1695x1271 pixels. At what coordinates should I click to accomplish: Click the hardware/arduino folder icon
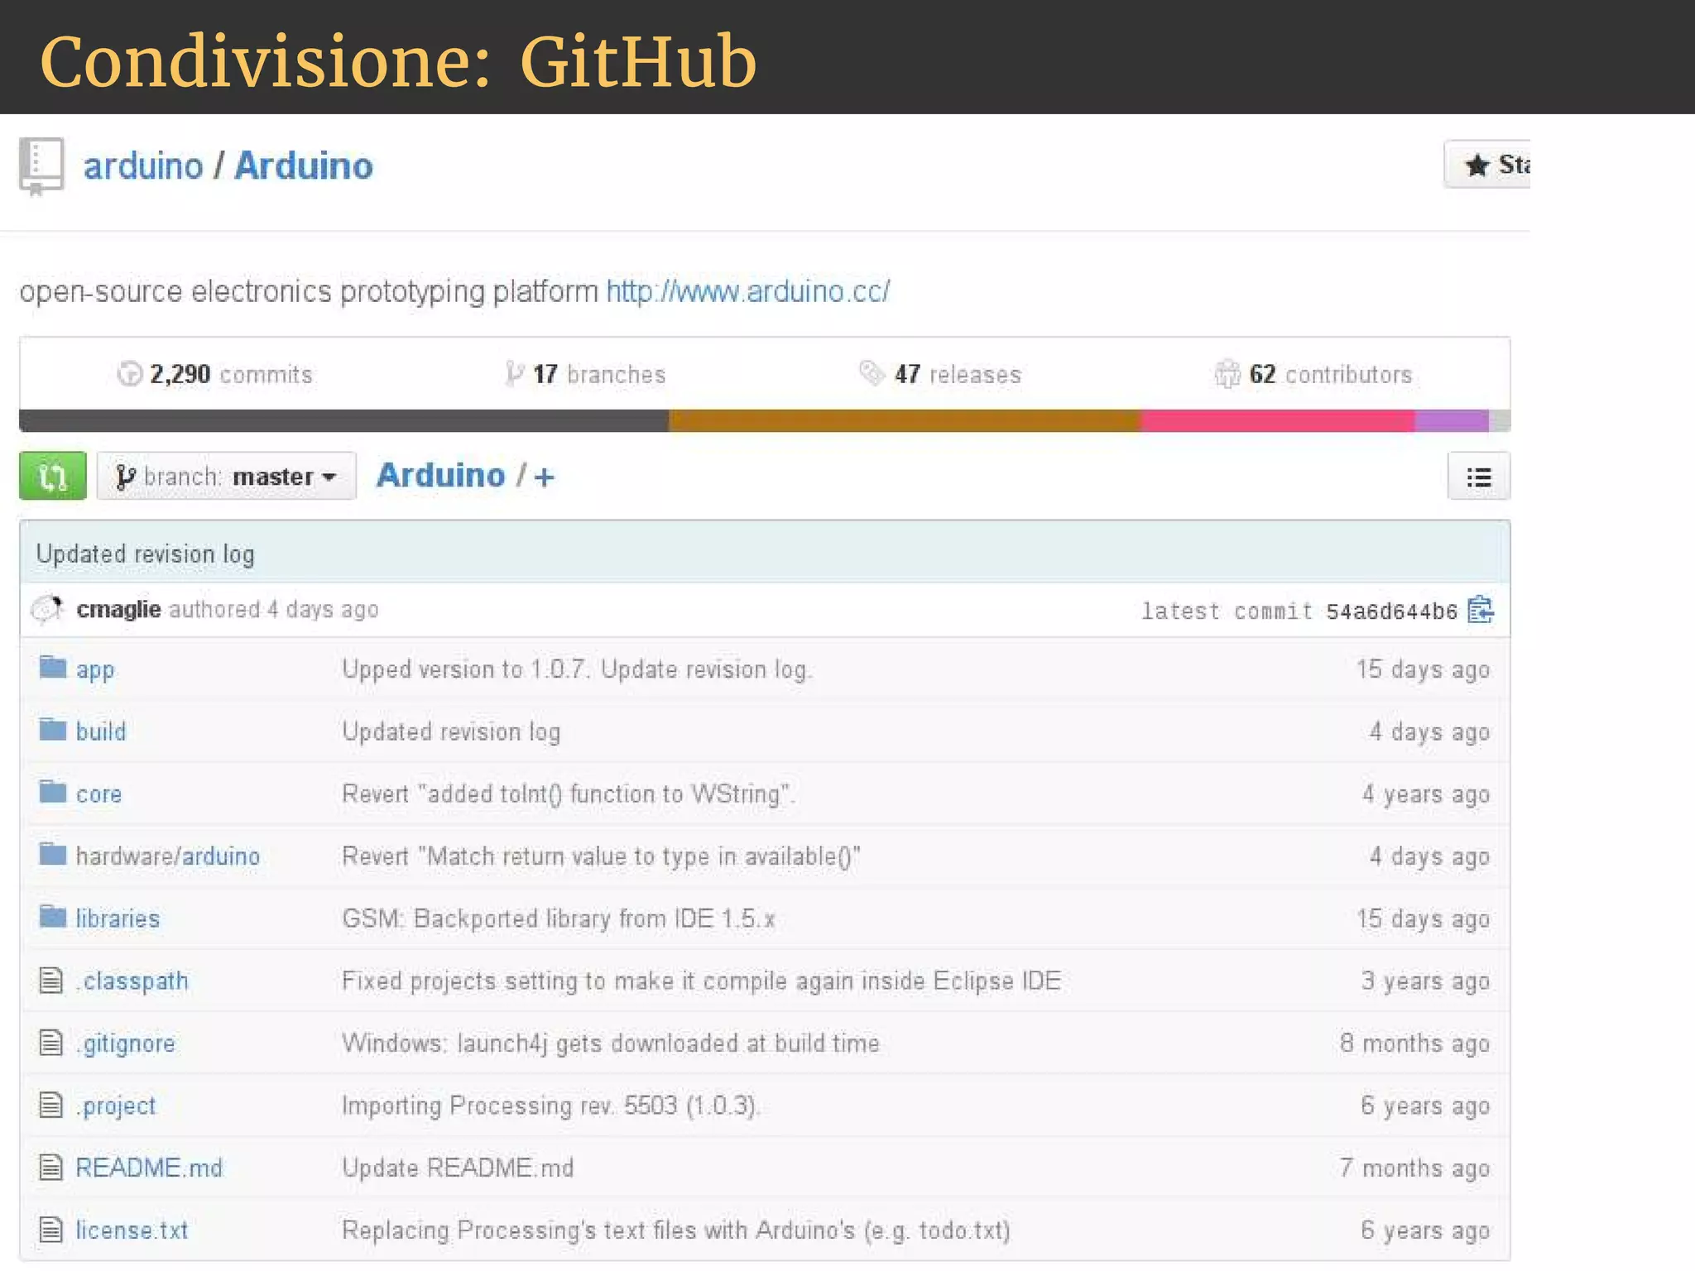53,854
